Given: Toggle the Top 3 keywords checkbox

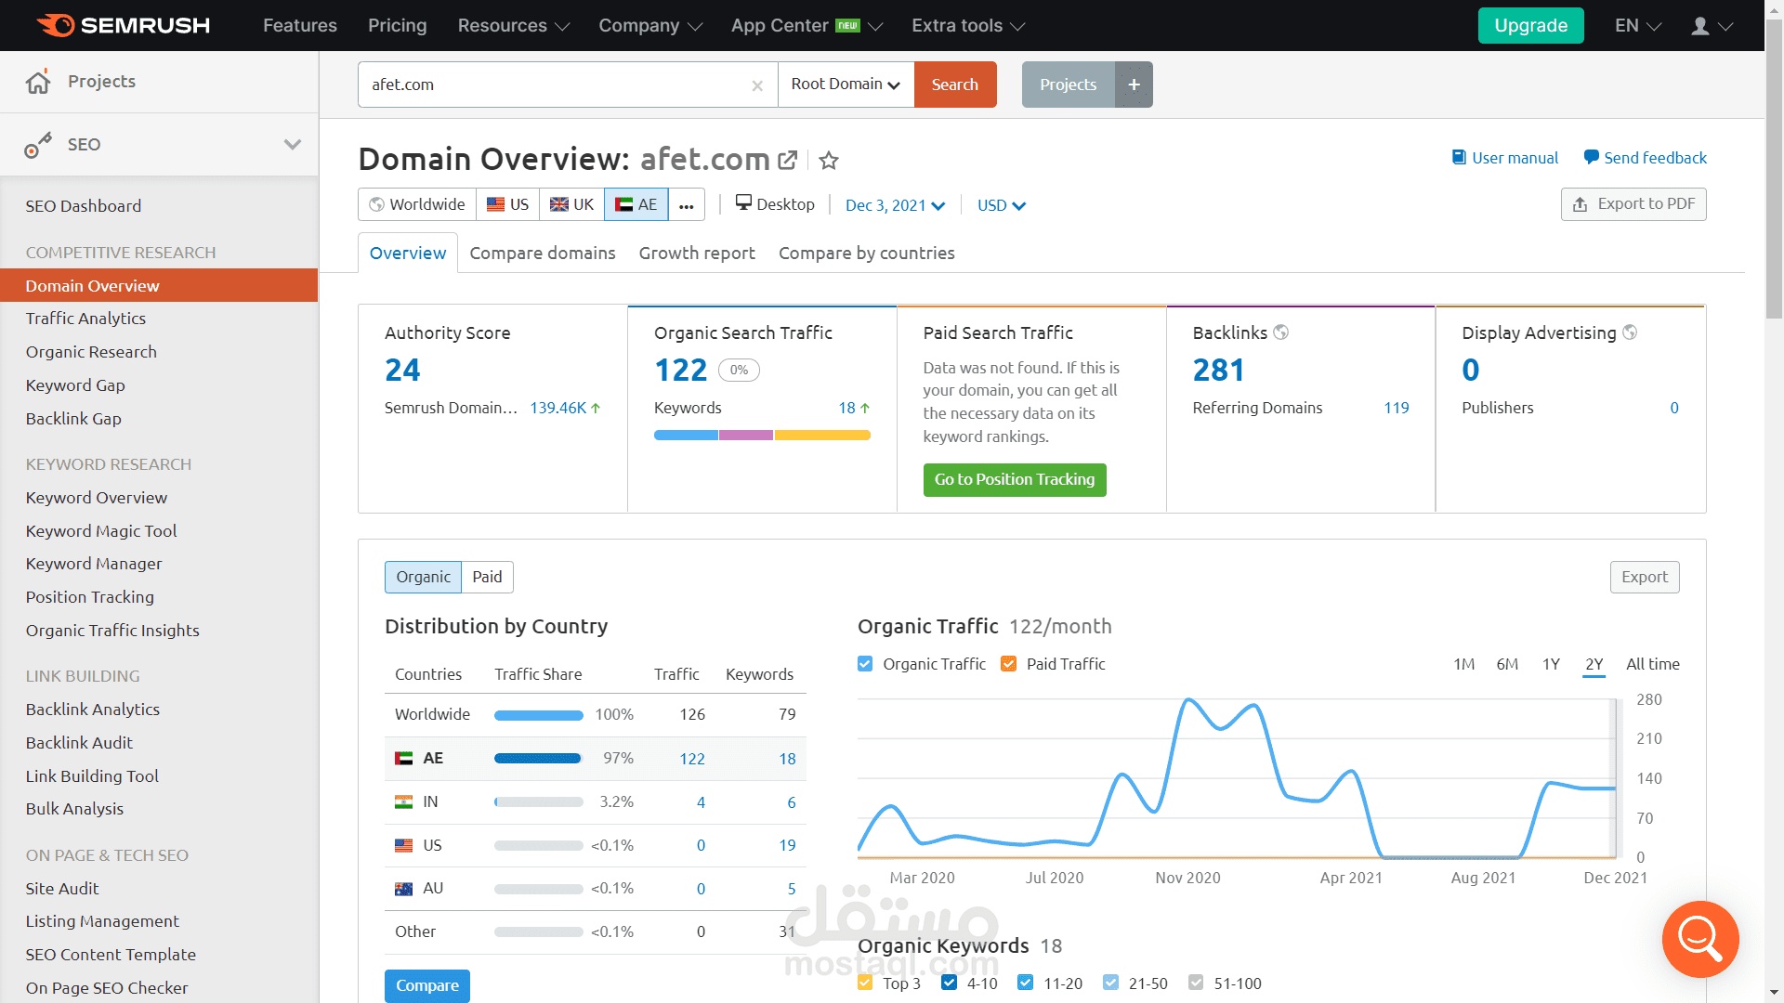Looking at the screenshot, I should coord(865,983).
